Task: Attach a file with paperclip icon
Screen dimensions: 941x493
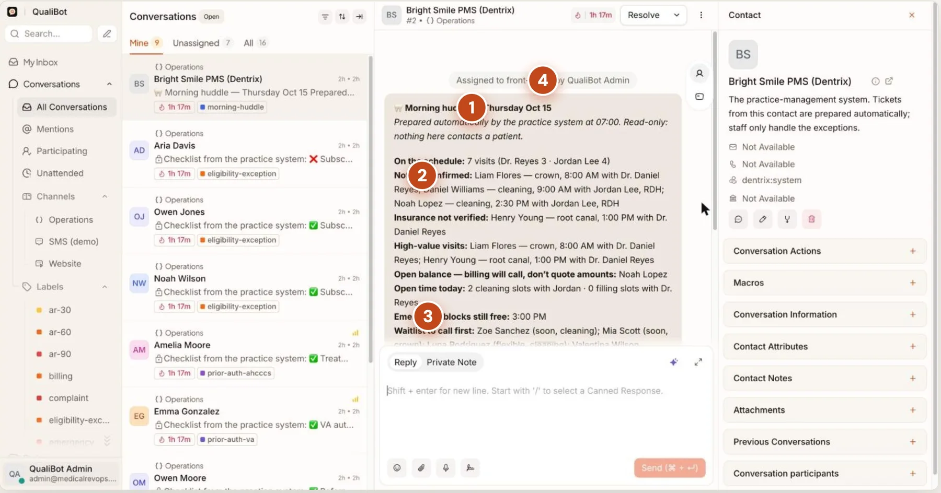Action: pyautogui.click(x=421, y=468)
